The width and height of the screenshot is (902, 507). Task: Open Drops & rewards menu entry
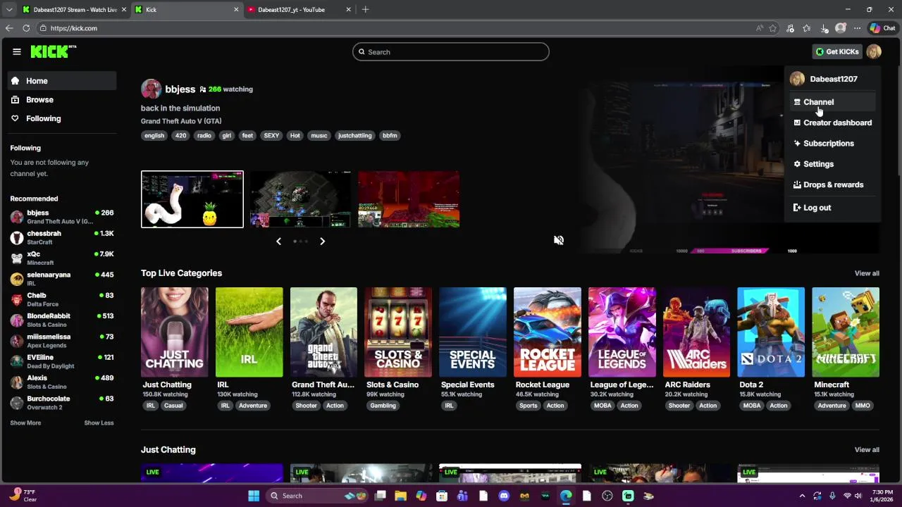click(832, 184)
